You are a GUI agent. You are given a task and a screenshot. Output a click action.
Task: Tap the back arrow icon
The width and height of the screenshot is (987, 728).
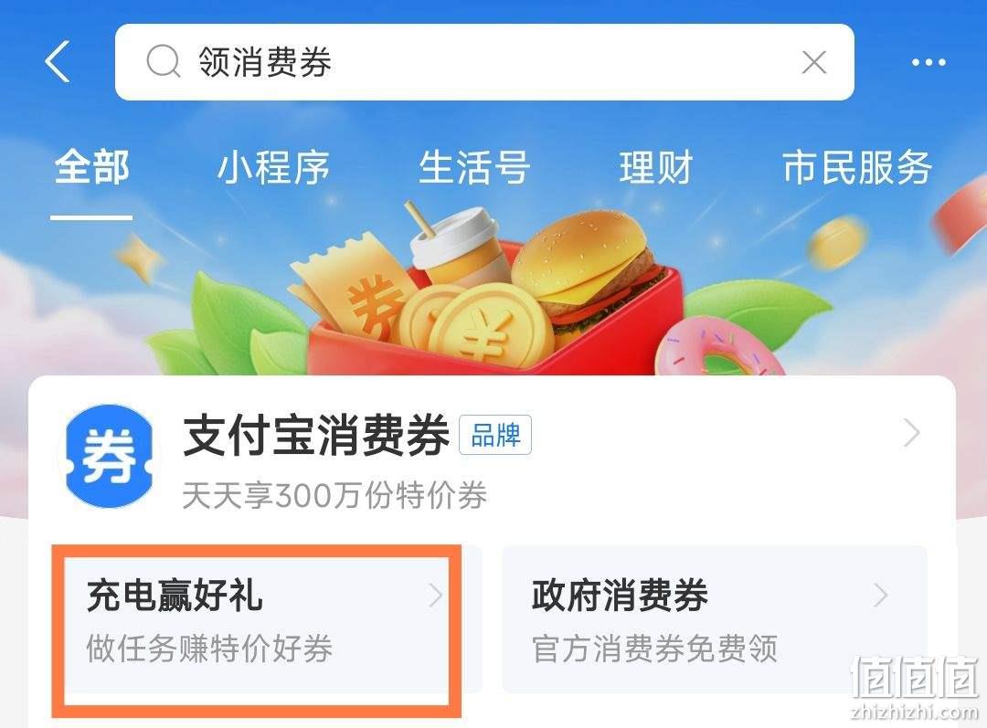click(x=58, y=62)
